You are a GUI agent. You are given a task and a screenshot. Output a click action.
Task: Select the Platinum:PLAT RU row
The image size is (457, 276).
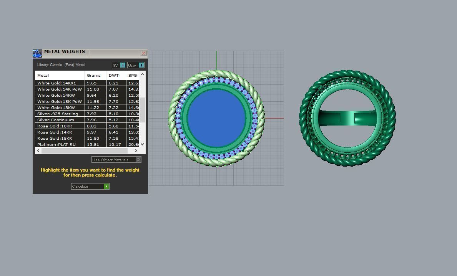tap(87, 144)
